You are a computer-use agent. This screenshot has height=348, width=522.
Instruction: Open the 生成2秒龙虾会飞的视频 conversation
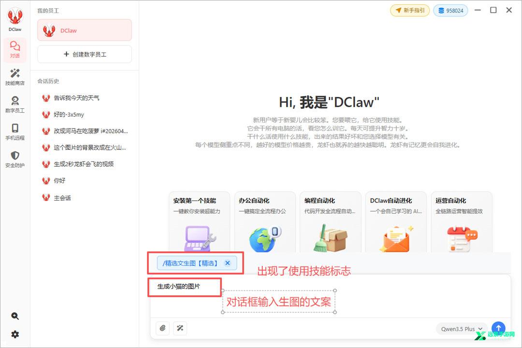85,164
